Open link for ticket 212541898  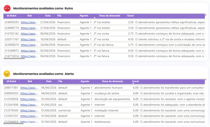tap(29, 105)
